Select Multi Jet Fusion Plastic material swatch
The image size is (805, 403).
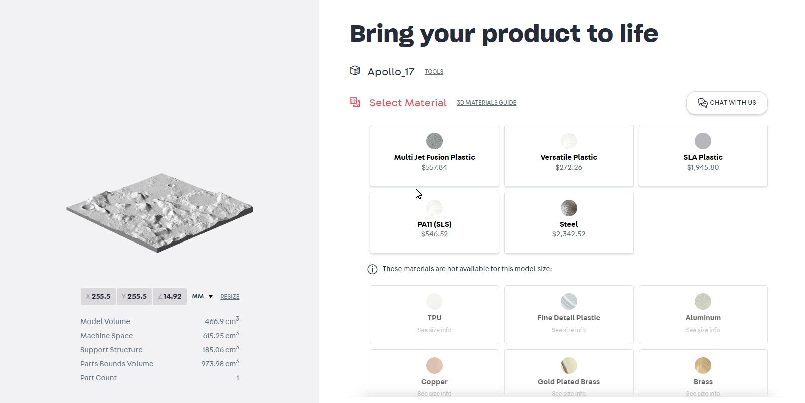tap(434, 141)
